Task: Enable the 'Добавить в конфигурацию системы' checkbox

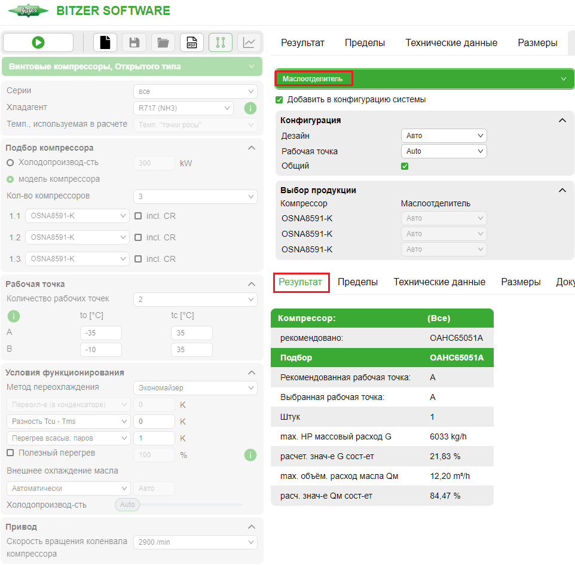Action: click(x=279, y=99)
